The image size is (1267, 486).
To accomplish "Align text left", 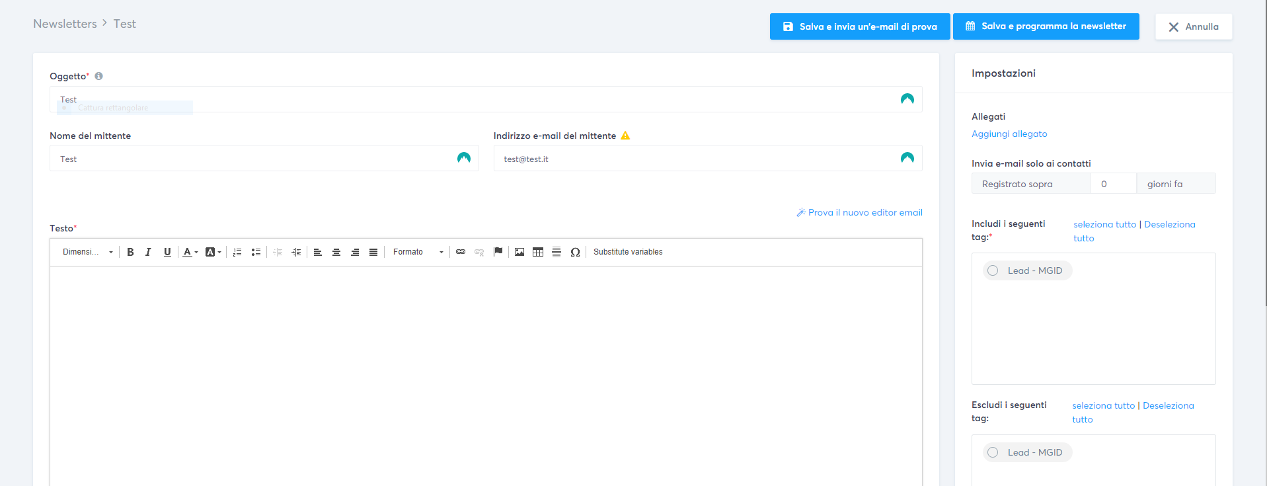I will 318,252.
